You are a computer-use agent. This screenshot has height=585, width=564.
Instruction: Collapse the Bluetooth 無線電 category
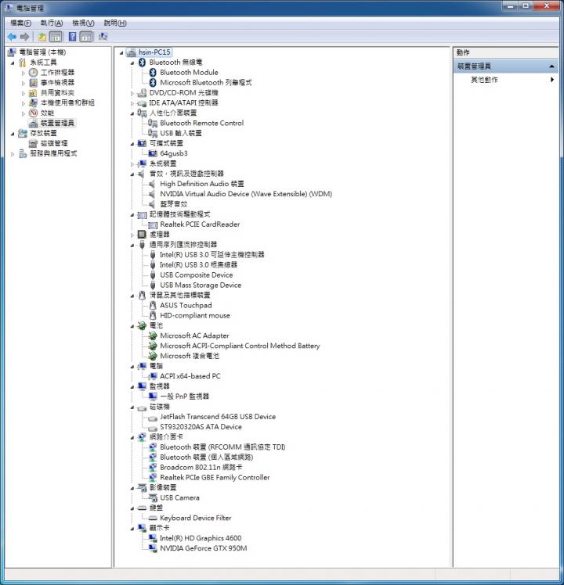[132, 63]
